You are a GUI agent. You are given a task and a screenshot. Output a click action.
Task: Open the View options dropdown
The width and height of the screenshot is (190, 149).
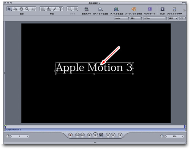(x=173, y=18)
